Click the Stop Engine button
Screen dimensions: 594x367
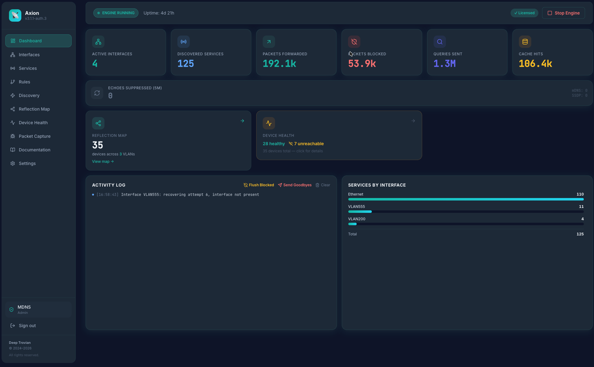(x=563, y=13)
